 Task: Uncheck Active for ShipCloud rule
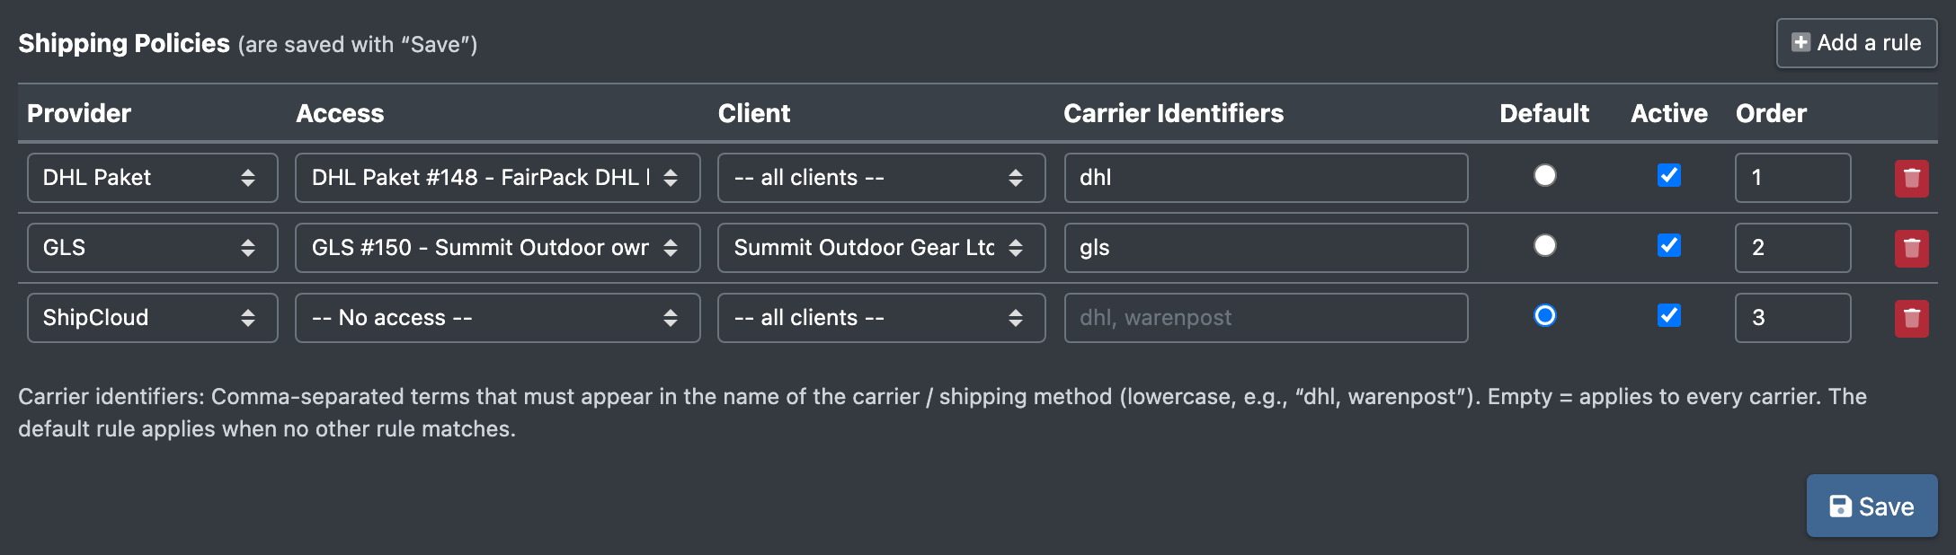point(1668,315)
